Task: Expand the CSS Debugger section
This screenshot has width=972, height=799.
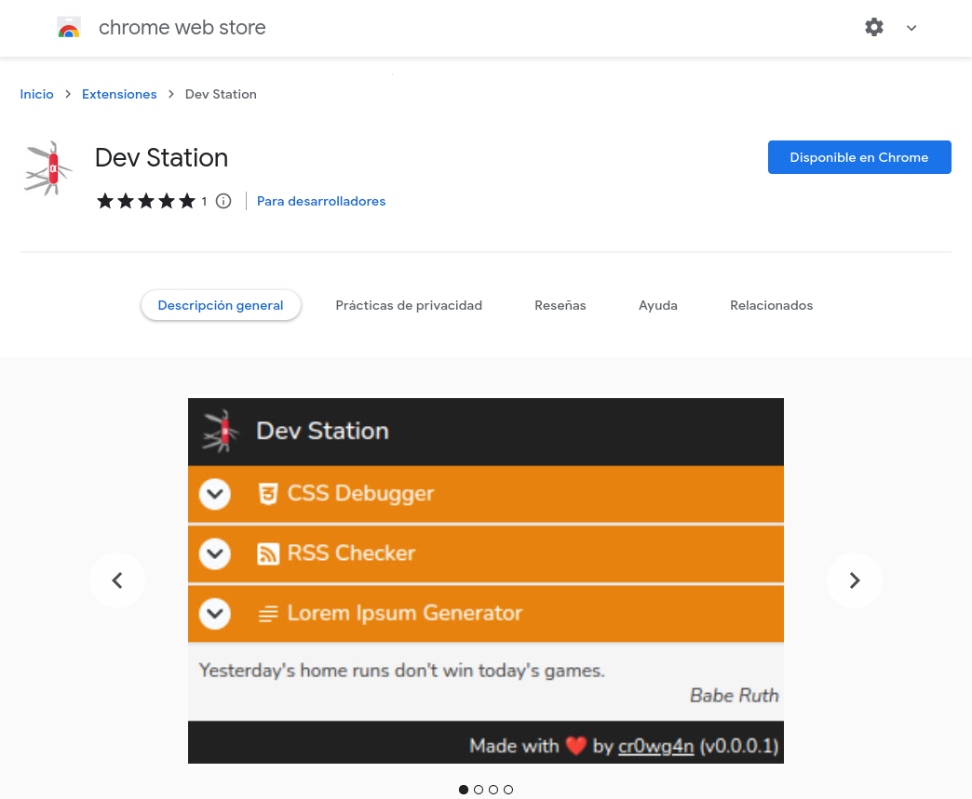Action: (214, 494)
